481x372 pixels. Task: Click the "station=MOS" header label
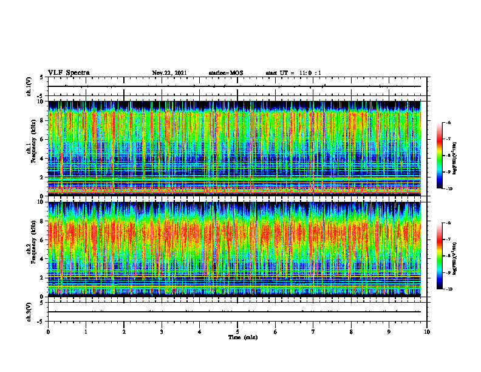point(226,73)
